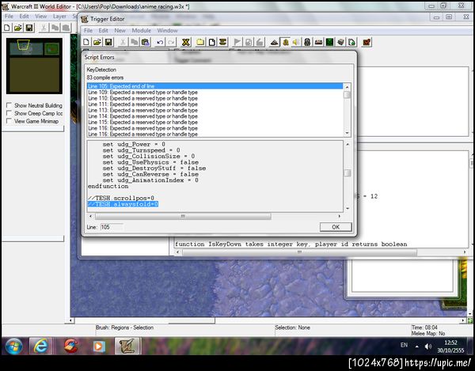Click error list scroll-up arrow

348,87
